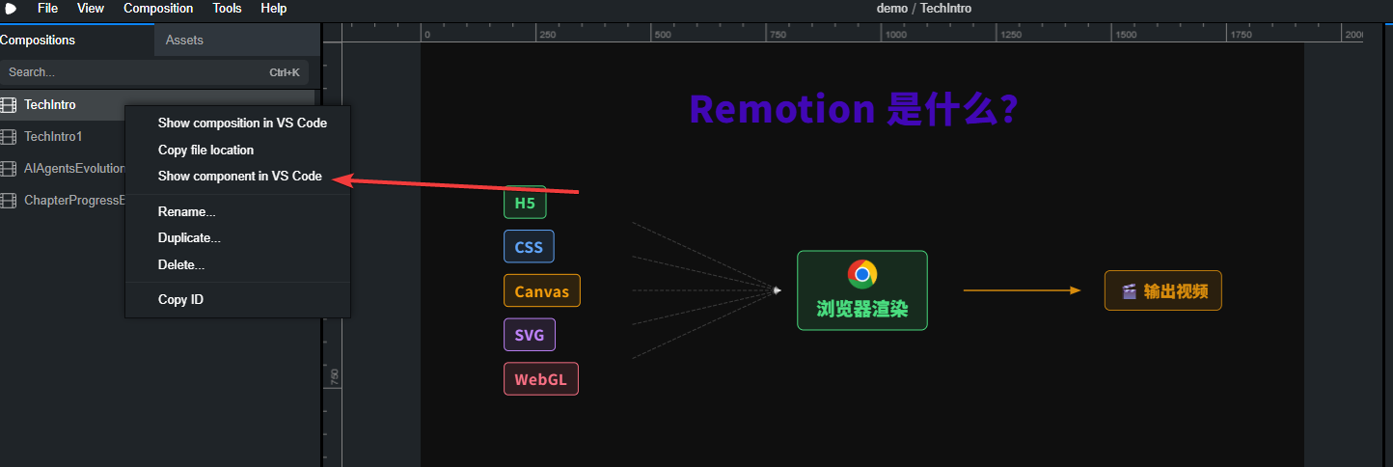The height and width of the screenshot is (467, 1393).
Task: Click the Chrome browser icon in preview
Action: coord(862,274)
